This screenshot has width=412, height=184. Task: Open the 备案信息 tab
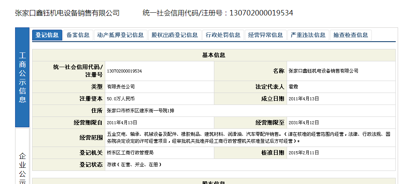[78, 35]
